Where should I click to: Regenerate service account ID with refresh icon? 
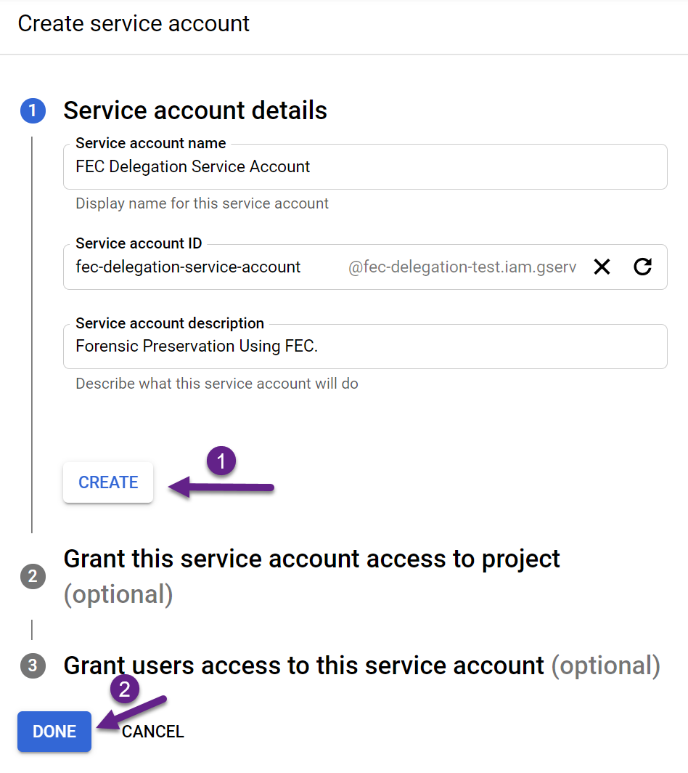coord(643,267)
